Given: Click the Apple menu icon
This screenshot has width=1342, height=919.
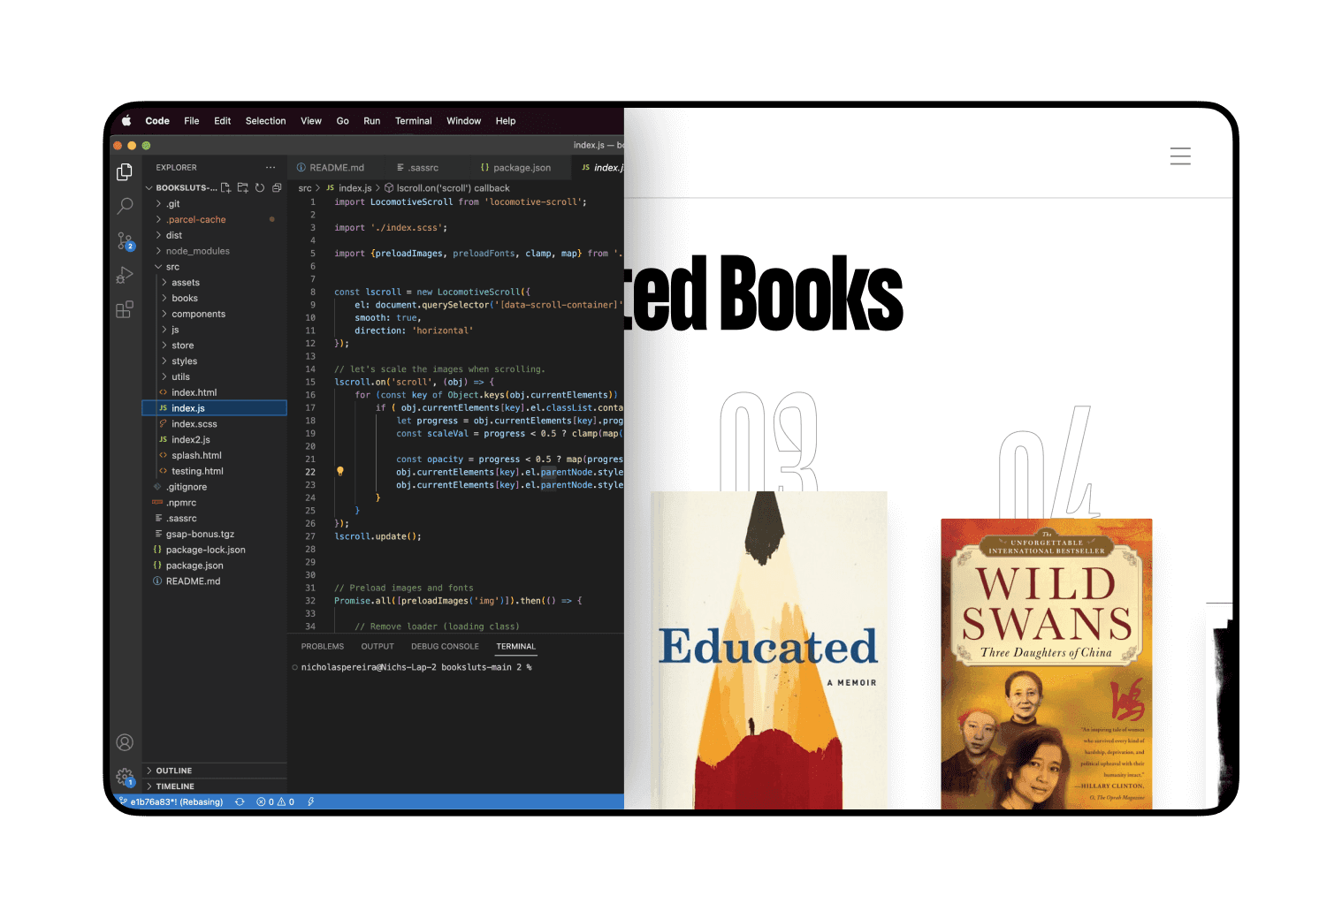Looking at the screenshot, I should tap(126, 121).
